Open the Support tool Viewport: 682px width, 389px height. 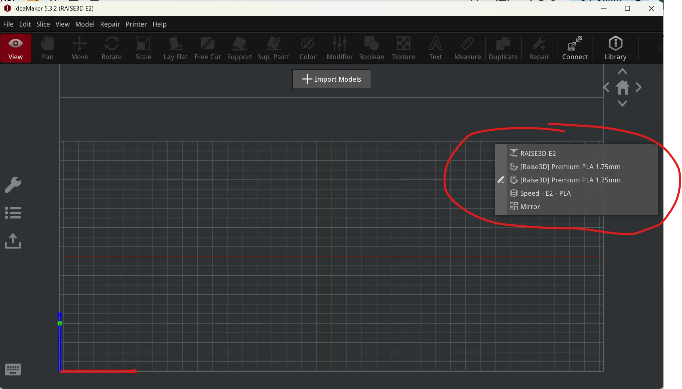pos(240,48)
